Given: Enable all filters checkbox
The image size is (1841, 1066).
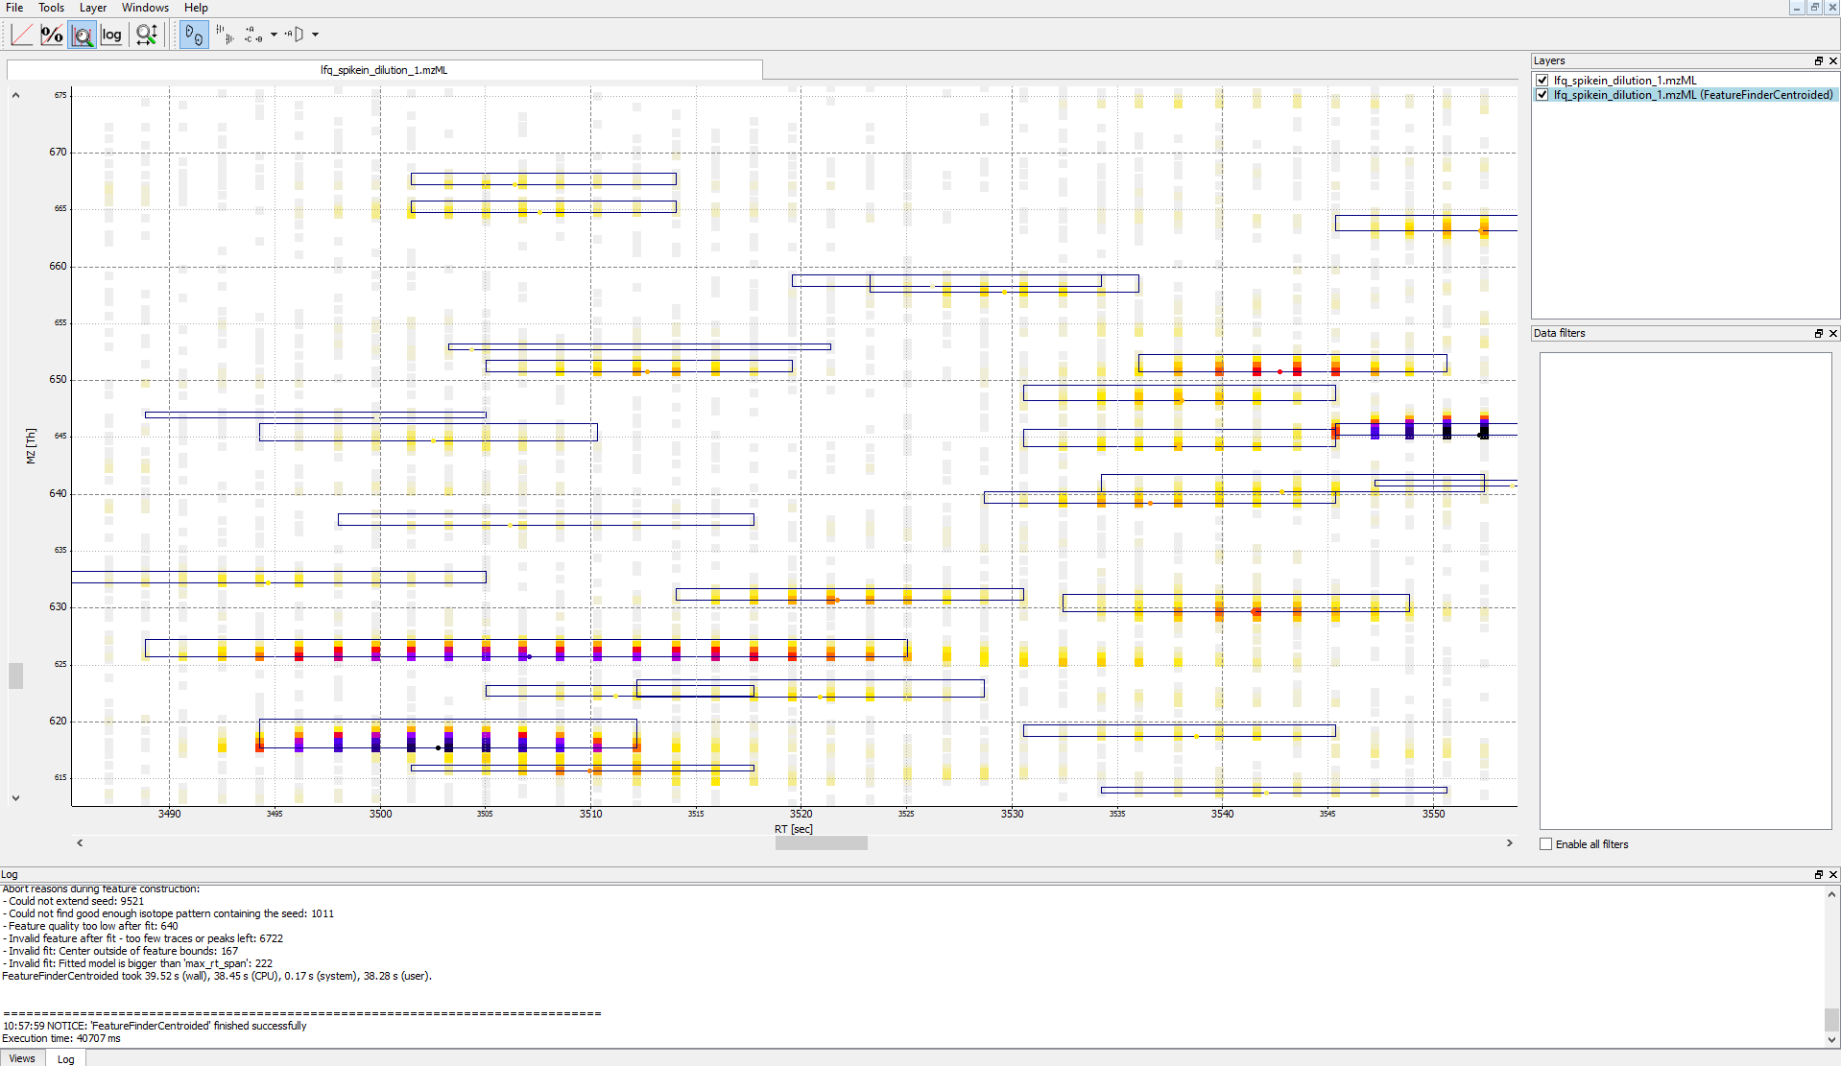Looking at the screenshot, I should pyautogui.click(x=1545, y=844).
